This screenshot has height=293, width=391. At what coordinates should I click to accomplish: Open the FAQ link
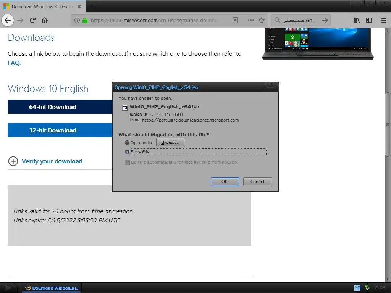(x=14, y=63)
